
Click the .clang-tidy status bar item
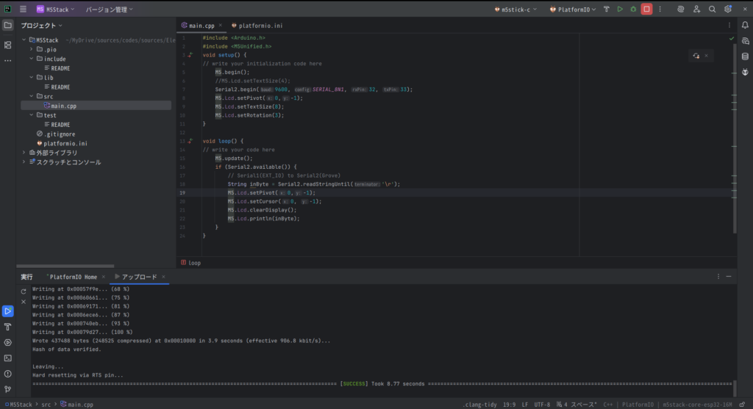(482, 404)
